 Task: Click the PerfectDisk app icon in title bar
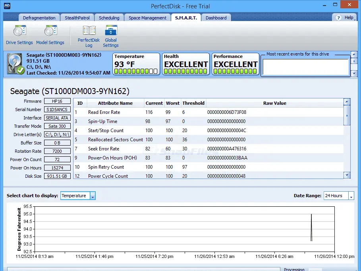pyautogui.click(x=7, y=6)
